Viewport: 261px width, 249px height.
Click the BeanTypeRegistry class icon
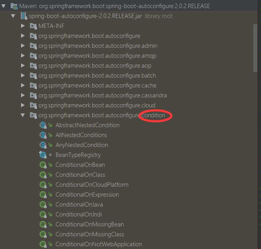click(43, 155)
